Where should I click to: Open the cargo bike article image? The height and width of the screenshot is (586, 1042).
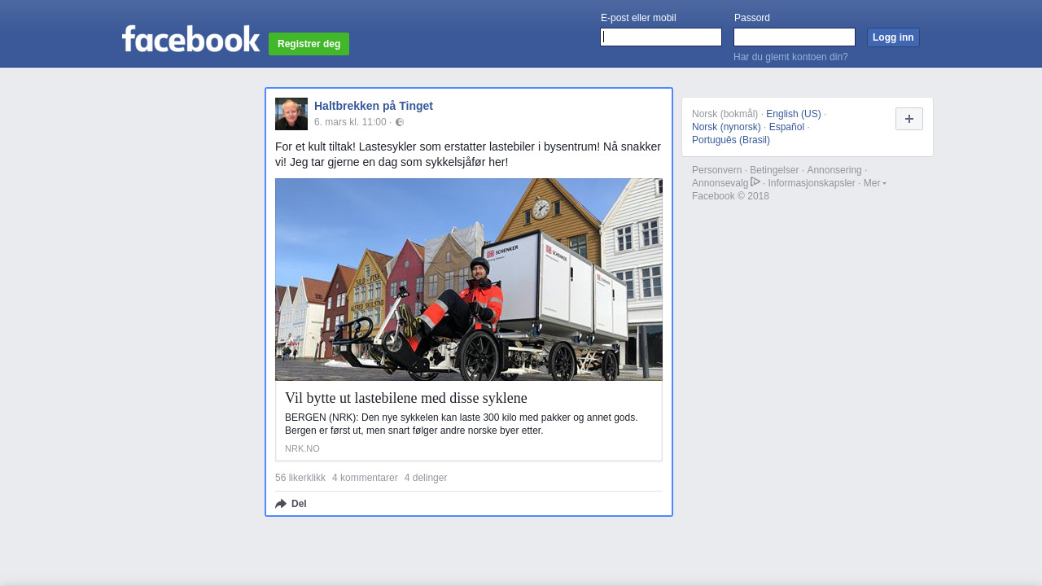point(469,279)
